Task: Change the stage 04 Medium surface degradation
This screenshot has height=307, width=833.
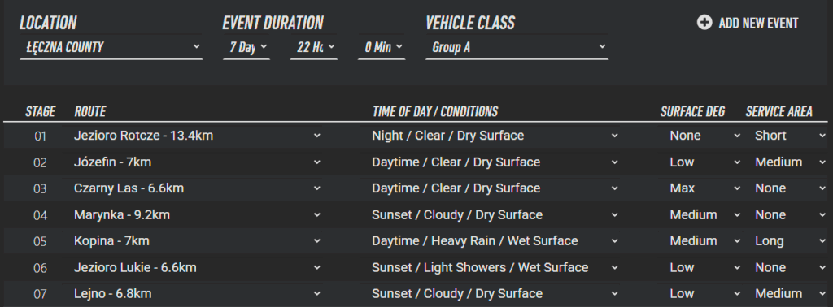Action: [x=704, y=214]
